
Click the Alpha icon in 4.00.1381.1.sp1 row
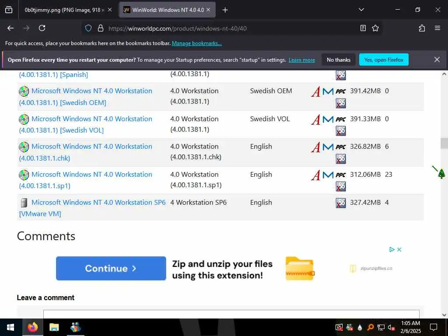pyautogui.click(x=315, y=175)
